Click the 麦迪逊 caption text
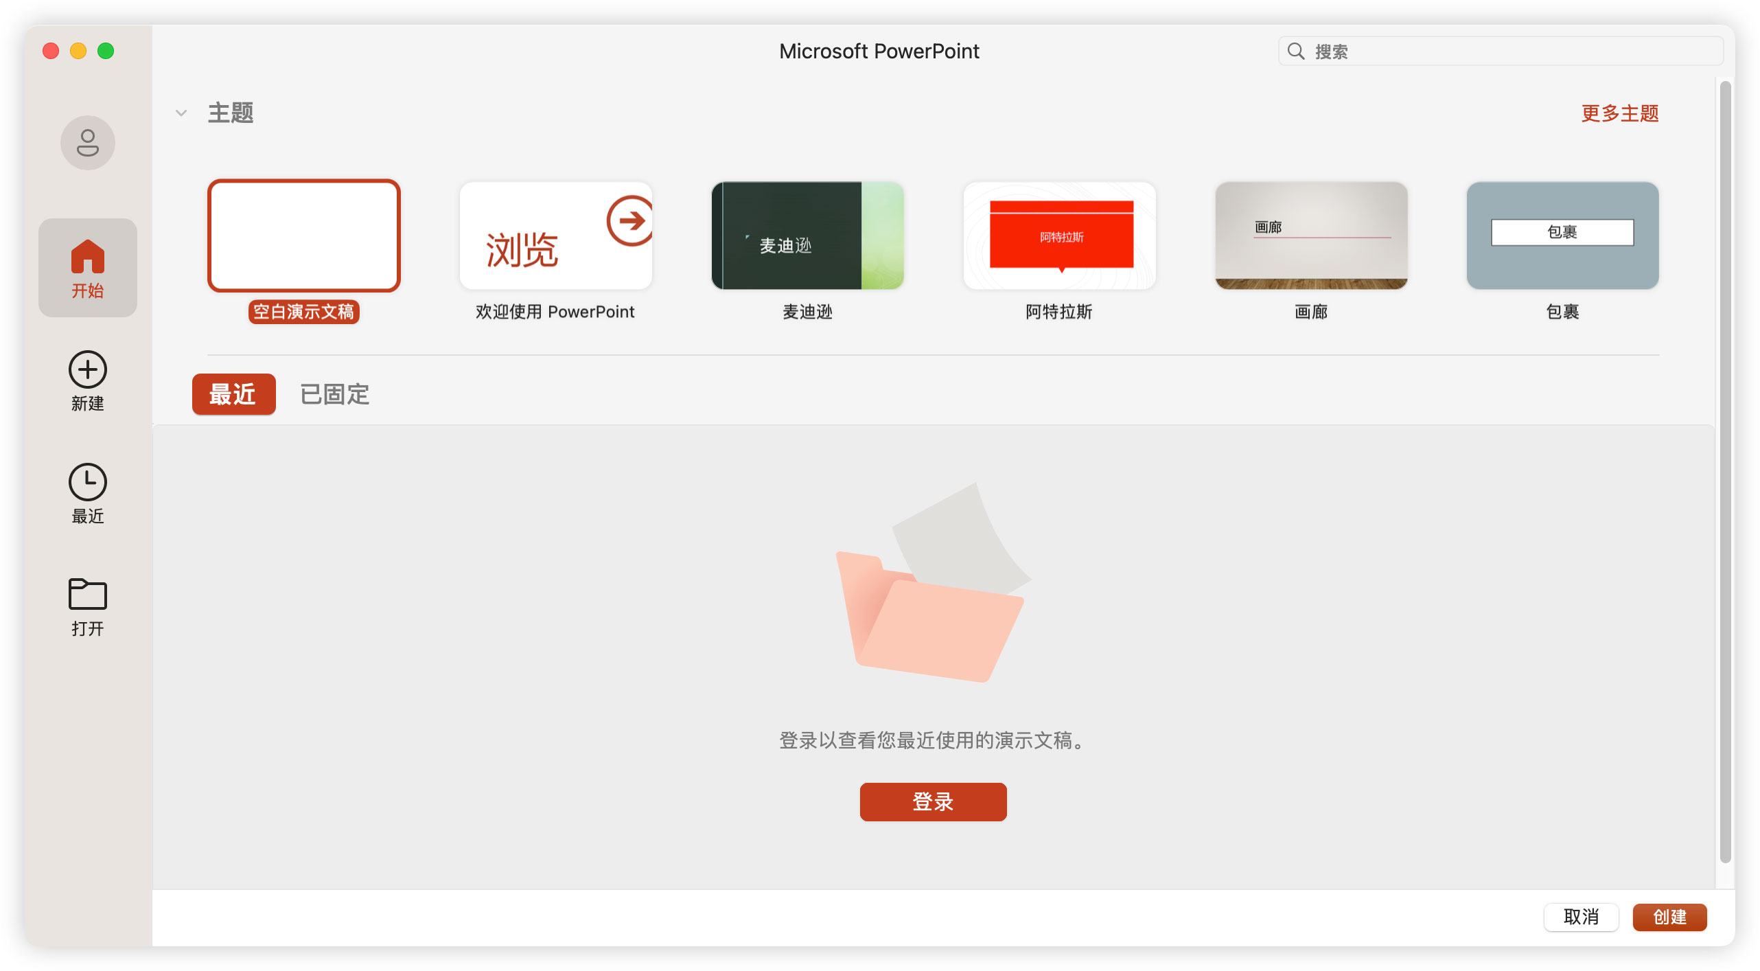 click(x=807, y=312)
